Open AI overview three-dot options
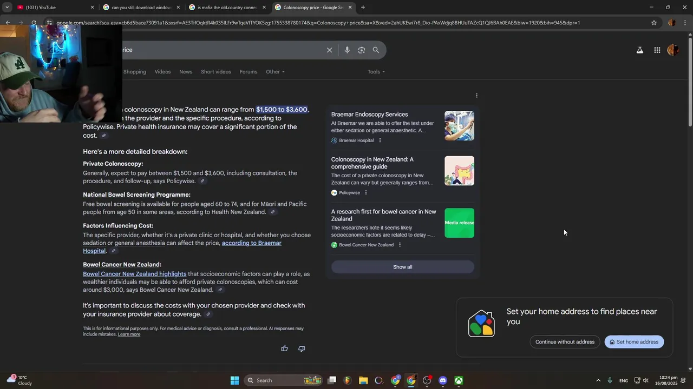 (476, 96)
